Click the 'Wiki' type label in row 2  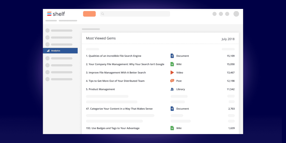tap(179, 64)
